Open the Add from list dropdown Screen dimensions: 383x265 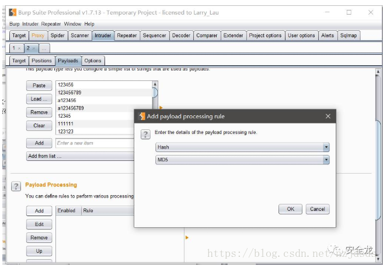[81, 156]
